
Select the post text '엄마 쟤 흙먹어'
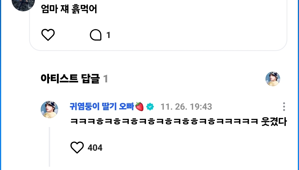(x=69, y=9)
